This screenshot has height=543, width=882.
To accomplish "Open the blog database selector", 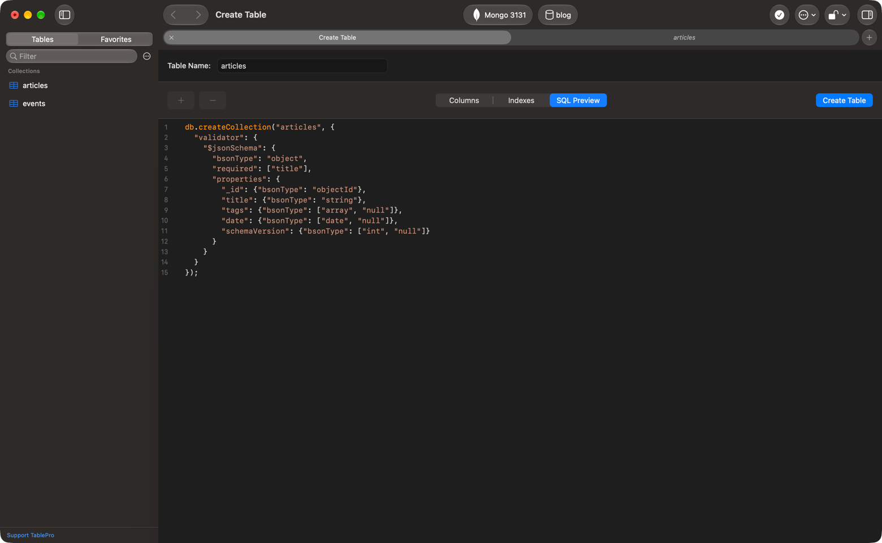I will (x=557, y=15).
